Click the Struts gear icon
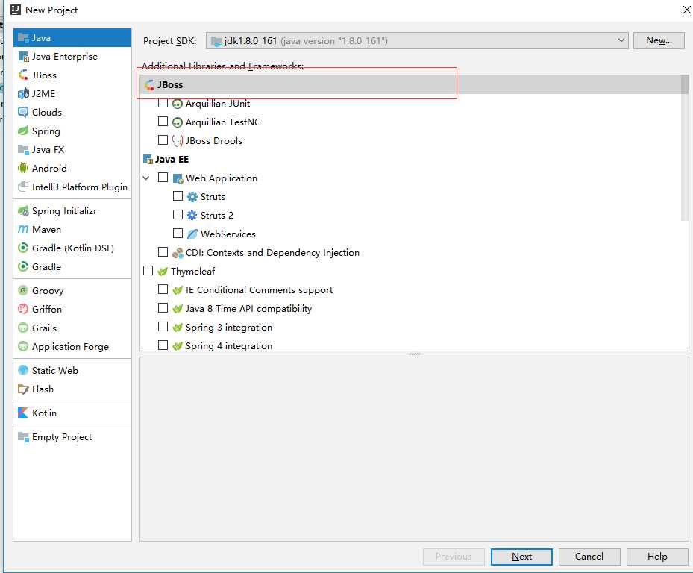Screen dimensions: 693x573 [x=192, y=197]
